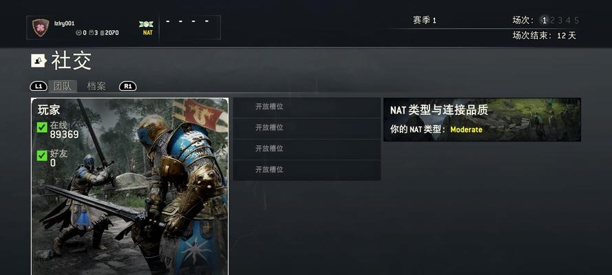Select the third 开放槽位 open slot
The width and height of the screenshot is (612, 275).
pyautogui.click(x=307, y=150)
